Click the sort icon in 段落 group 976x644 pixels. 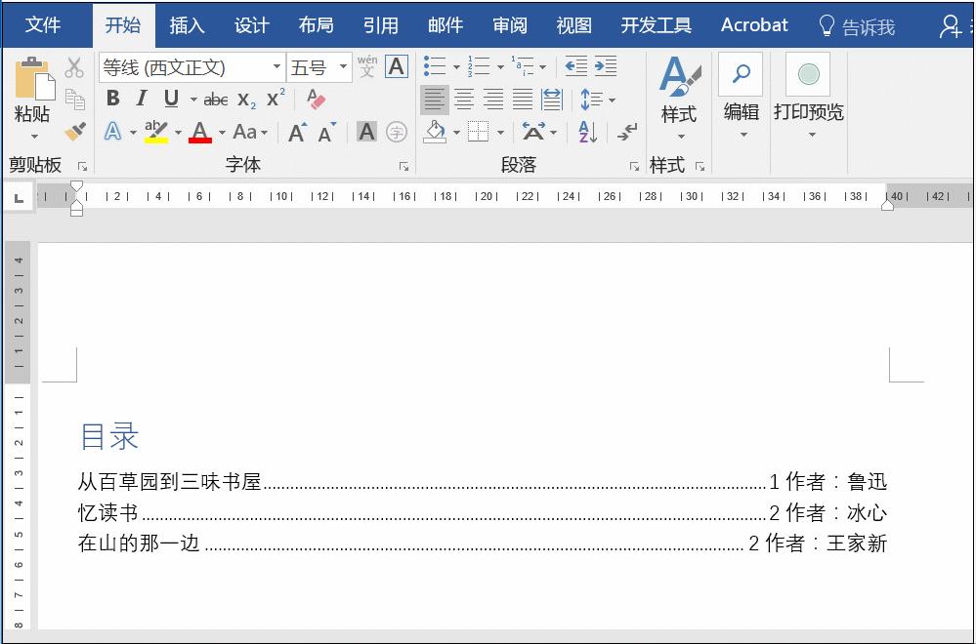588,133
